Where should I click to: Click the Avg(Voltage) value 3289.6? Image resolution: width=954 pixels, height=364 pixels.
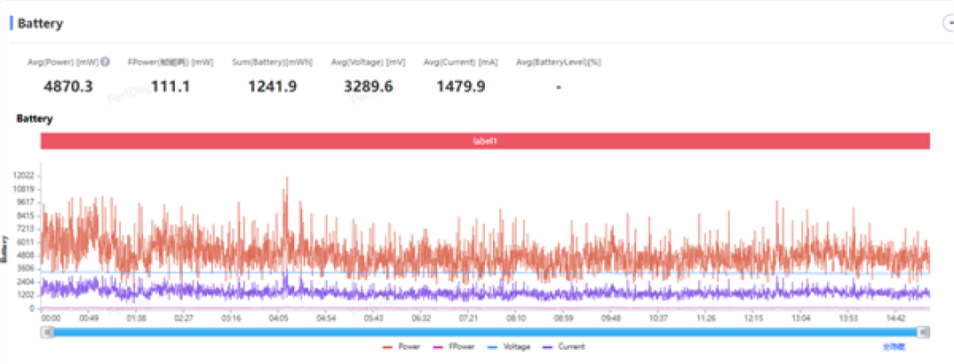click(x=368, y=87)
